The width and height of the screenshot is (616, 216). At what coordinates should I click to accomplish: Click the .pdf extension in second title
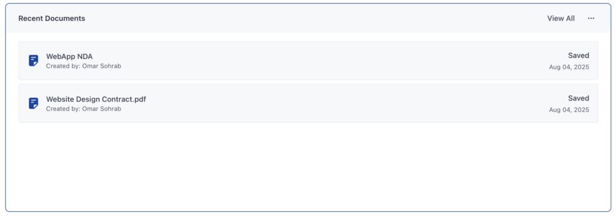(x=139, y=99)
